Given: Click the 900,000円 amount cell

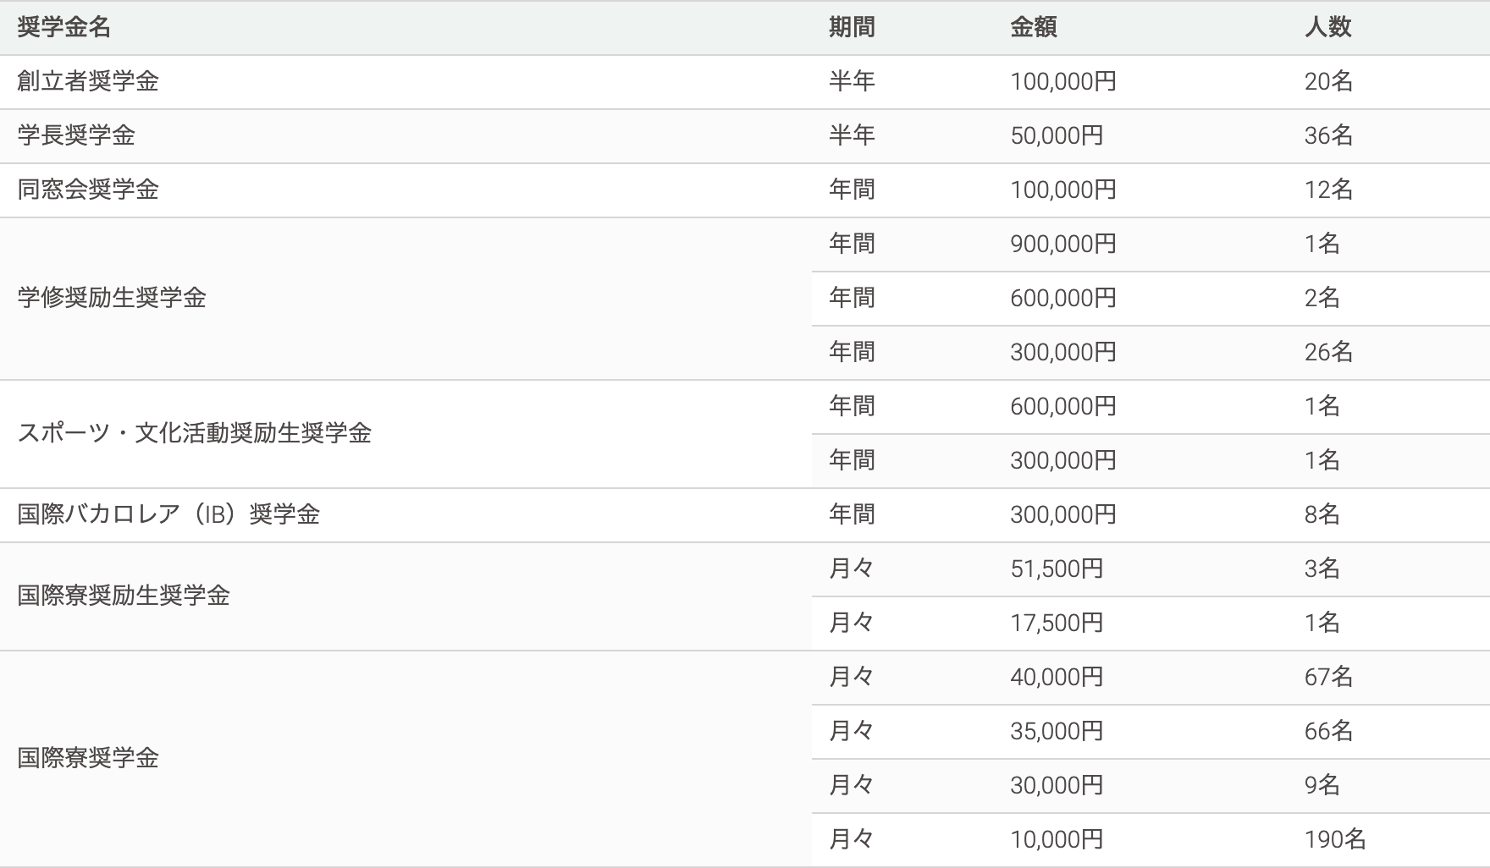Looking at the screenshot, I should 1062,244.
